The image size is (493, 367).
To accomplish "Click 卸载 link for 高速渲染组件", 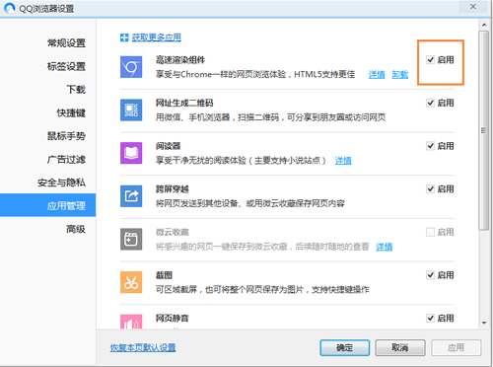I will (x=400, y=75).
